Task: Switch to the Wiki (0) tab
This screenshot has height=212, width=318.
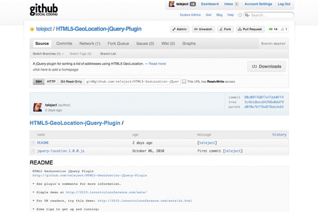Action: pos(168,43)
